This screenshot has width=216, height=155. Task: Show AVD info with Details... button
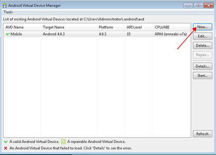click(202, 66)
